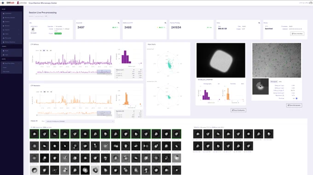Click the micrograph image with particle picks

point(277,60)
